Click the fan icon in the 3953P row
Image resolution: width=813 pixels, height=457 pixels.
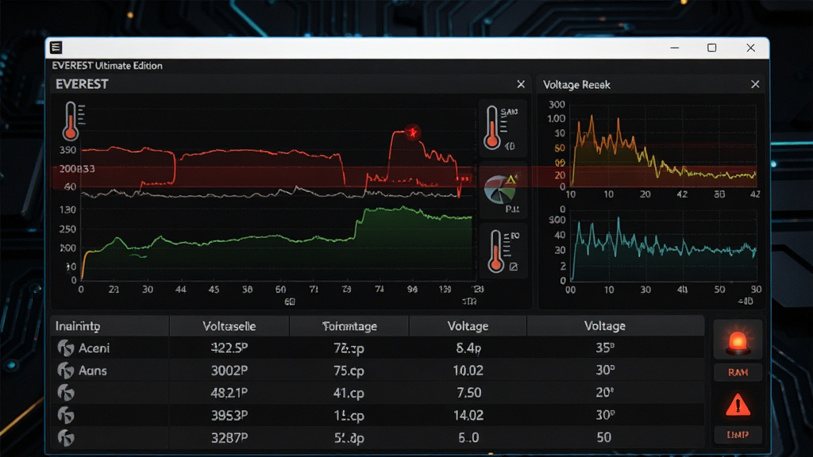(x=66, y=415)
